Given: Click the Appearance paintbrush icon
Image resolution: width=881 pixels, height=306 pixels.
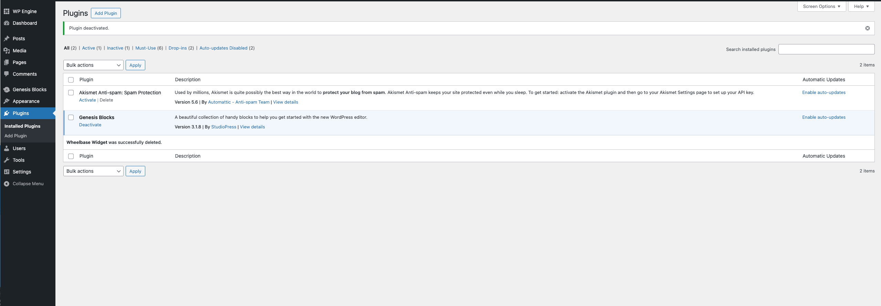Looking at the screenshot, I should 7,101.
